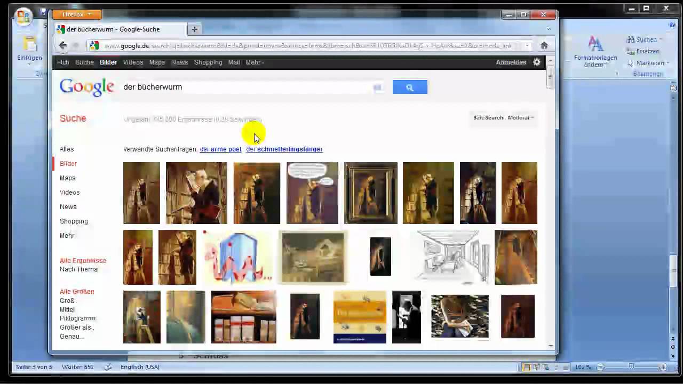This screenshot has height=384, width=683.
Task: Filter image size to Piktogramm
Action: tap(77, 318)
